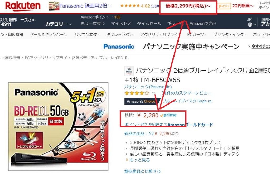The height and width of the screenshot is (174, 270).
Task: Click the four-star rating icons
Action: click(x=137, y=93)
